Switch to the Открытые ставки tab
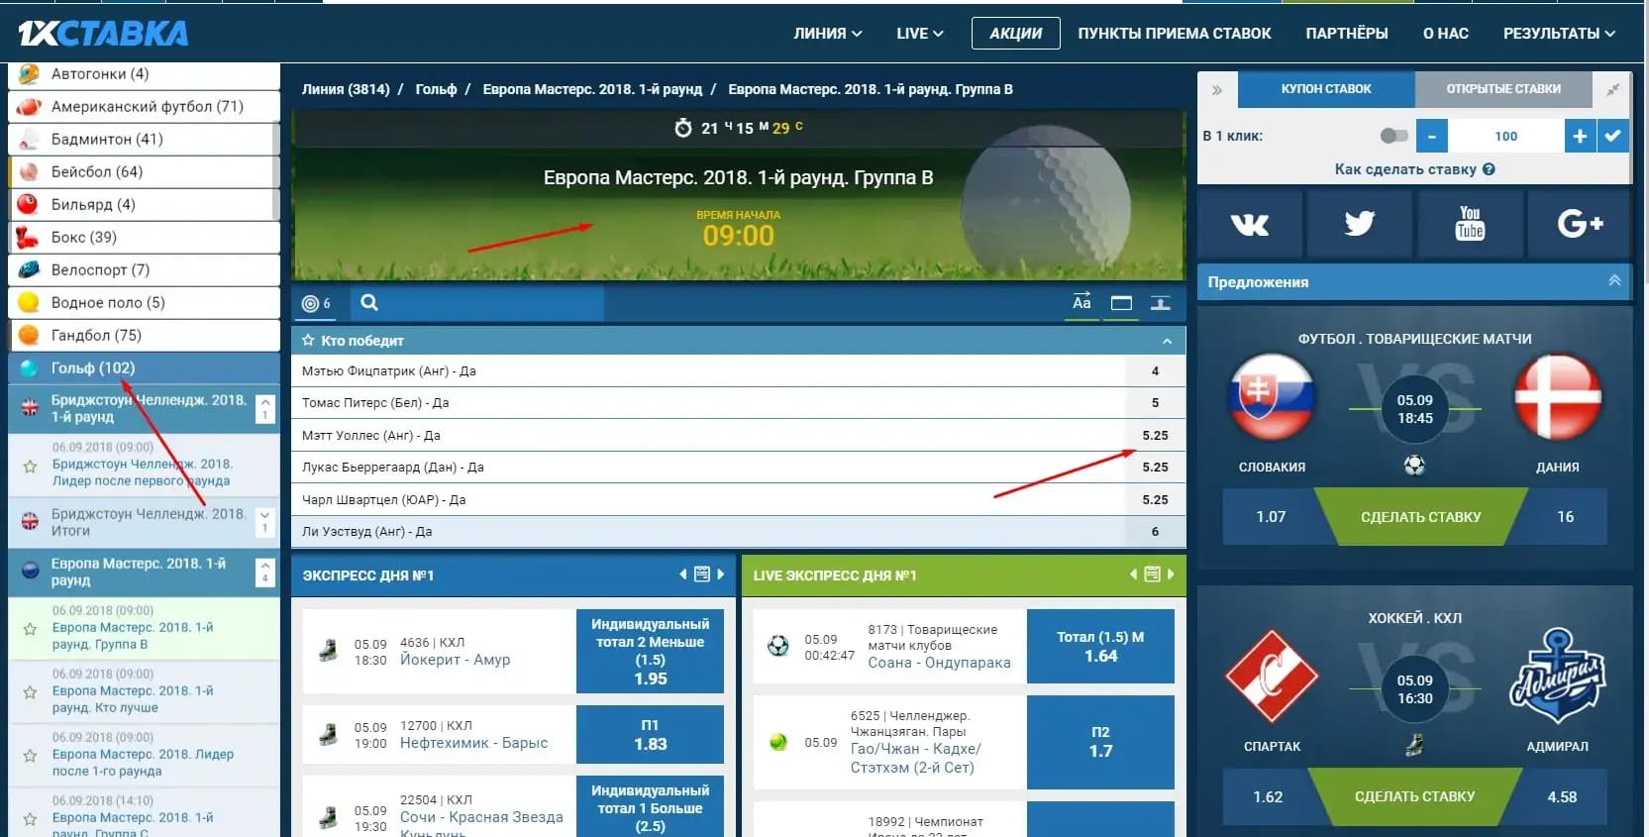Viewport: 1649px width, 837px height. point(1503,89)
